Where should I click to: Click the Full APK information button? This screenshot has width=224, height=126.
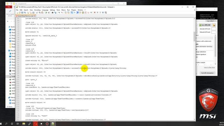(207, 73)
